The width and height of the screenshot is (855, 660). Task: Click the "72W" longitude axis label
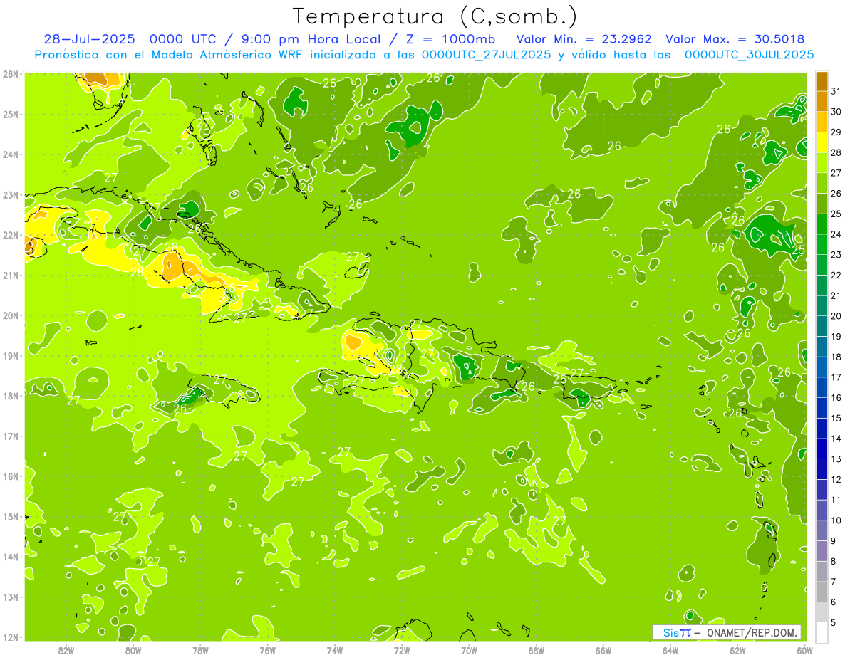click(402, 650)
